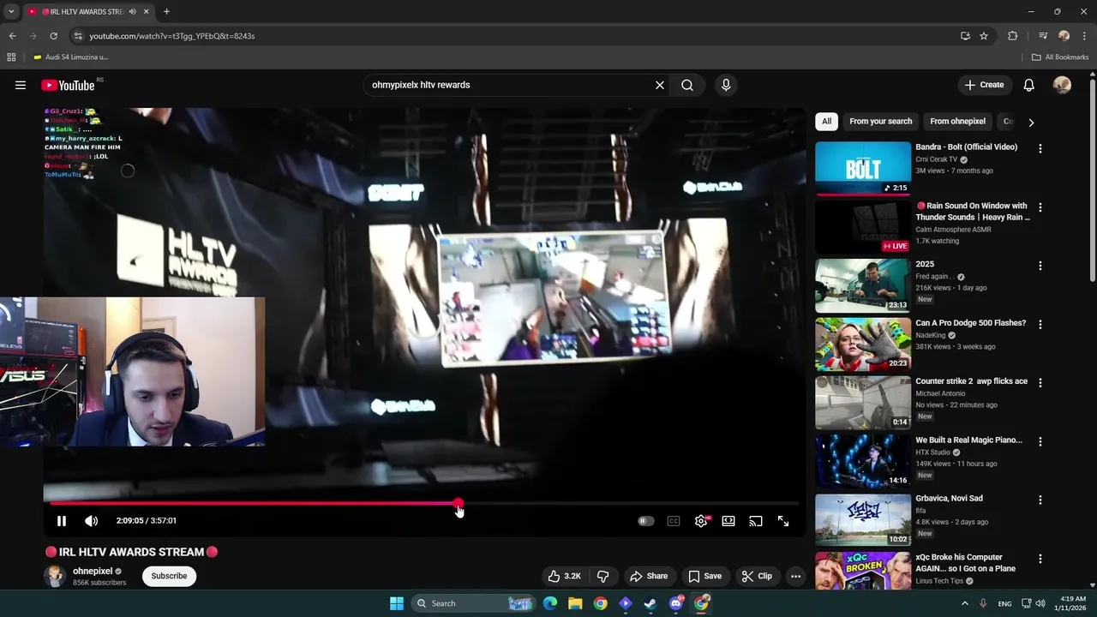The image size is (1097, 617).
Task: Cast video with Play on TV icon
Action: tap(756, 521)
